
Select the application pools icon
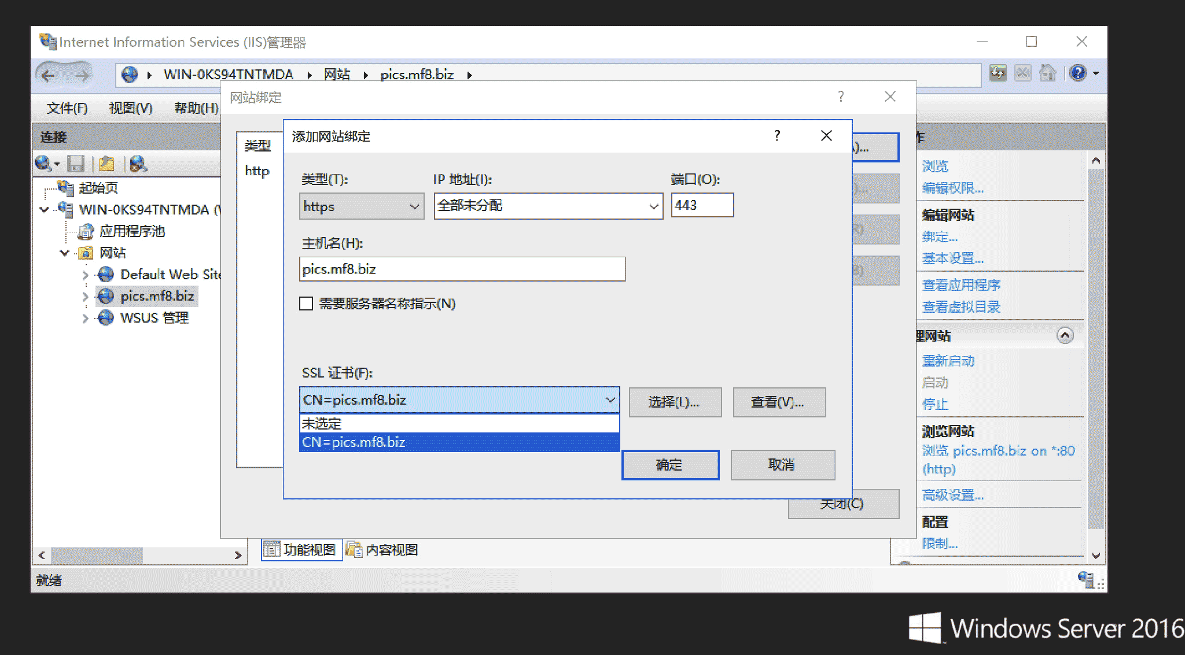[86, 232]
